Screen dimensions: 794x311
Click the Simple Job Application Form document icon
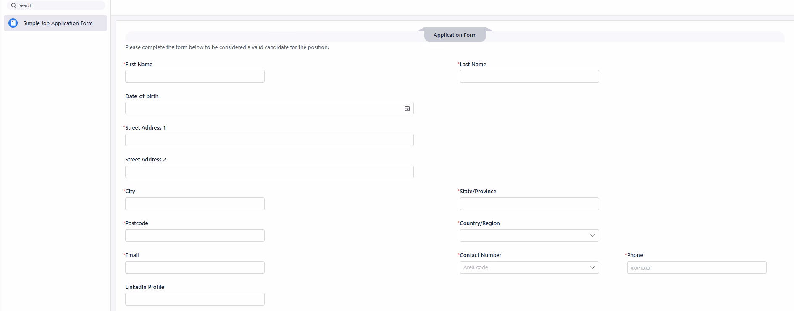13,23
